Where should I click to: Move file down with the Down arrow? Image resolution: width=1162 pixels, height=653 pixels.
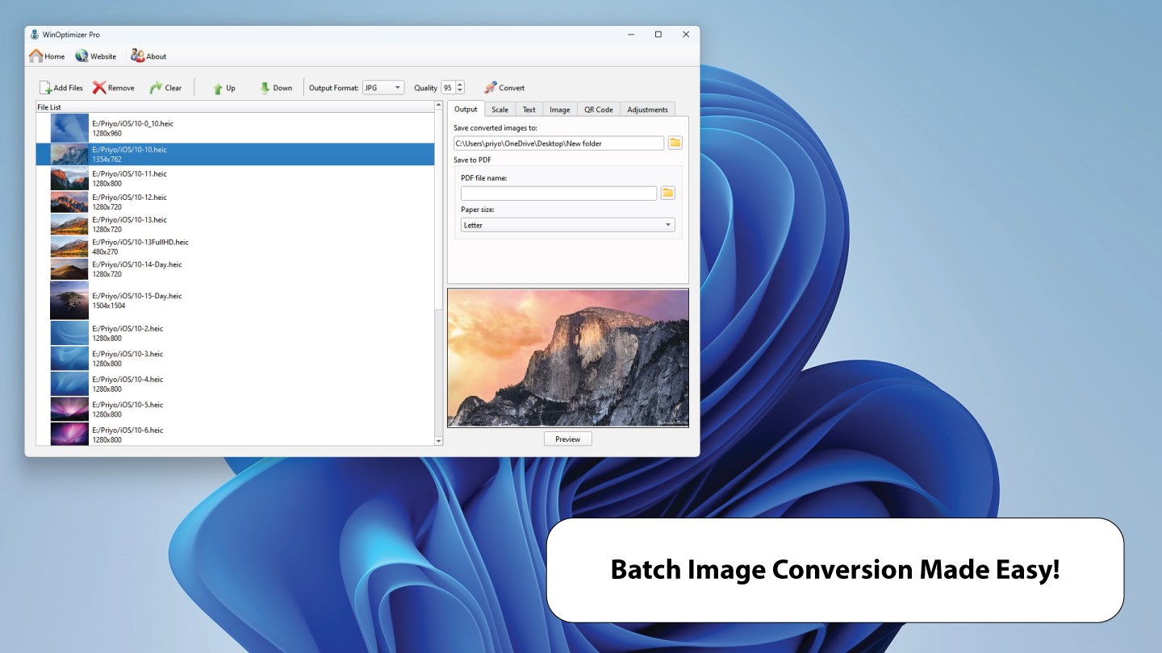coord(265,88)
